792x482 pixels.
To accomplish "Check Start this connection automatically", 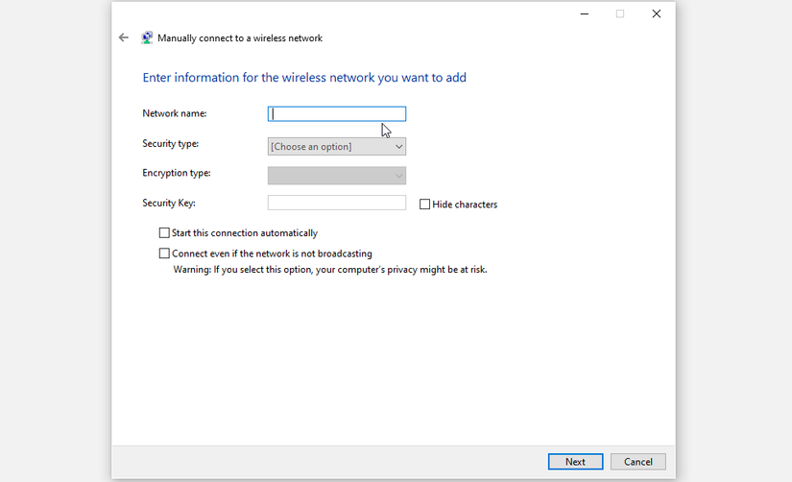I will pyautogui.click(x=164, y=233).
